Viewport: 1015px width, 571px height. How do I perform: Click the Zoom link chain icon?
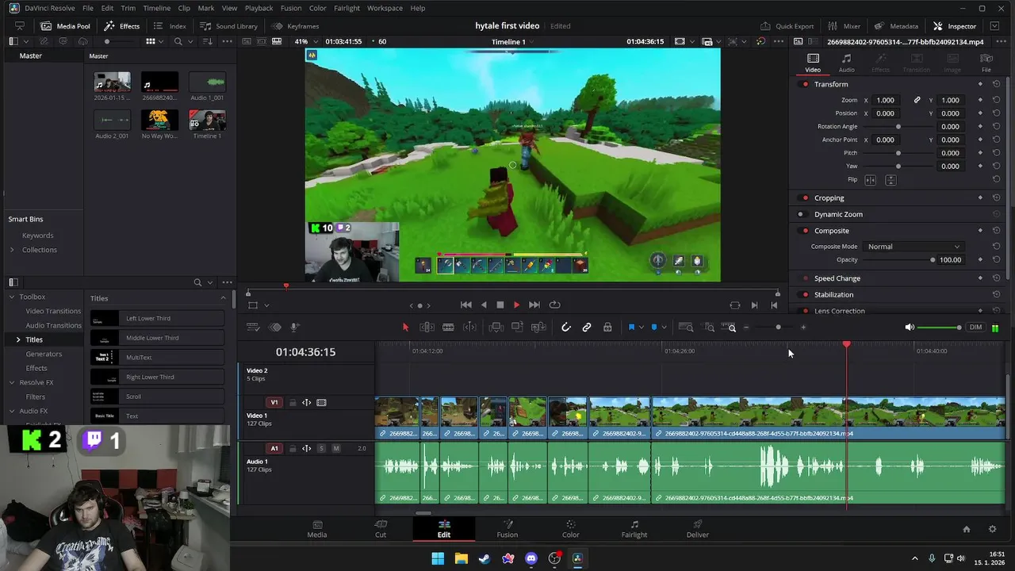(x=917, y=100)
